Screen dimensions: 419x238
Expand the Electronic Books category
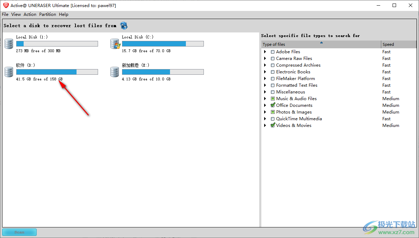tap(265, 72)
